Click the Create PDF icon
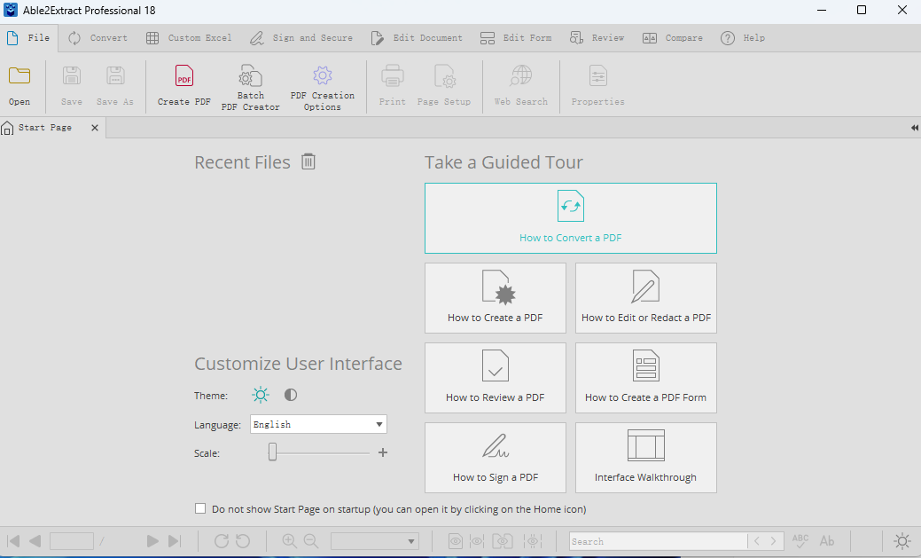 [184, 77]
